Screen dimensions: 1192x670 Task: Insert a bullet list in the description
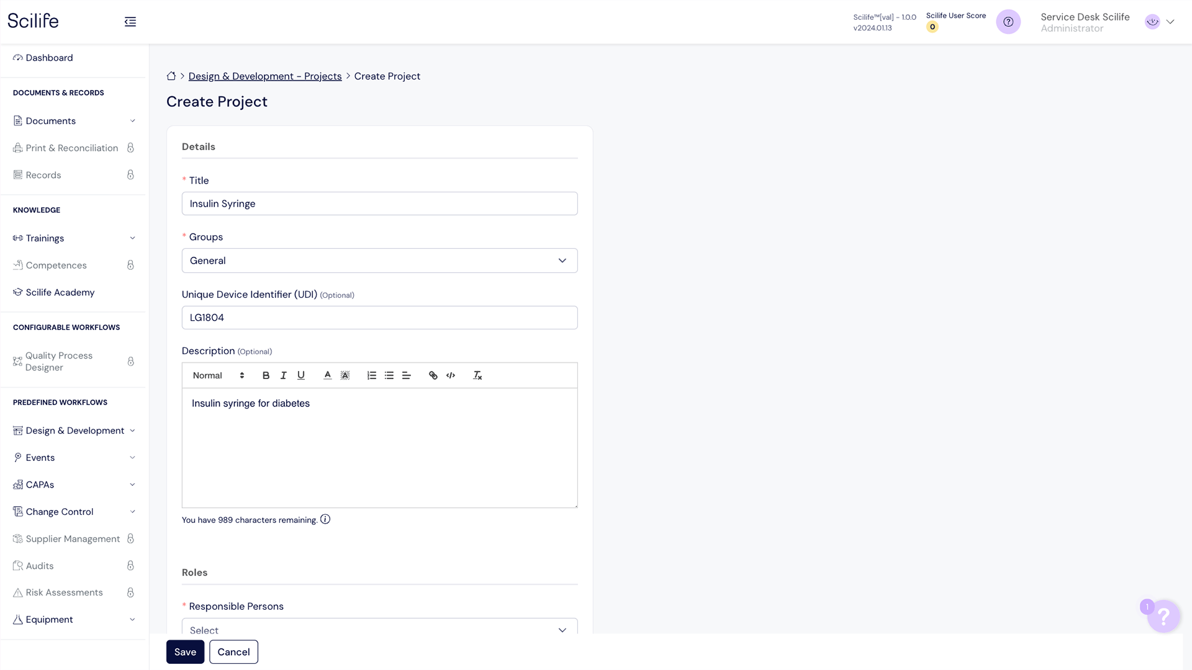point(389,375)
